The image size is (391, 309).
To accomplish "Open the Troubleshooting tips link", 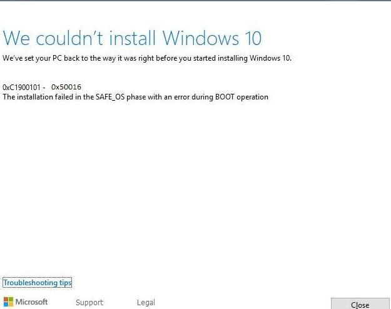I will click(38, 283).
